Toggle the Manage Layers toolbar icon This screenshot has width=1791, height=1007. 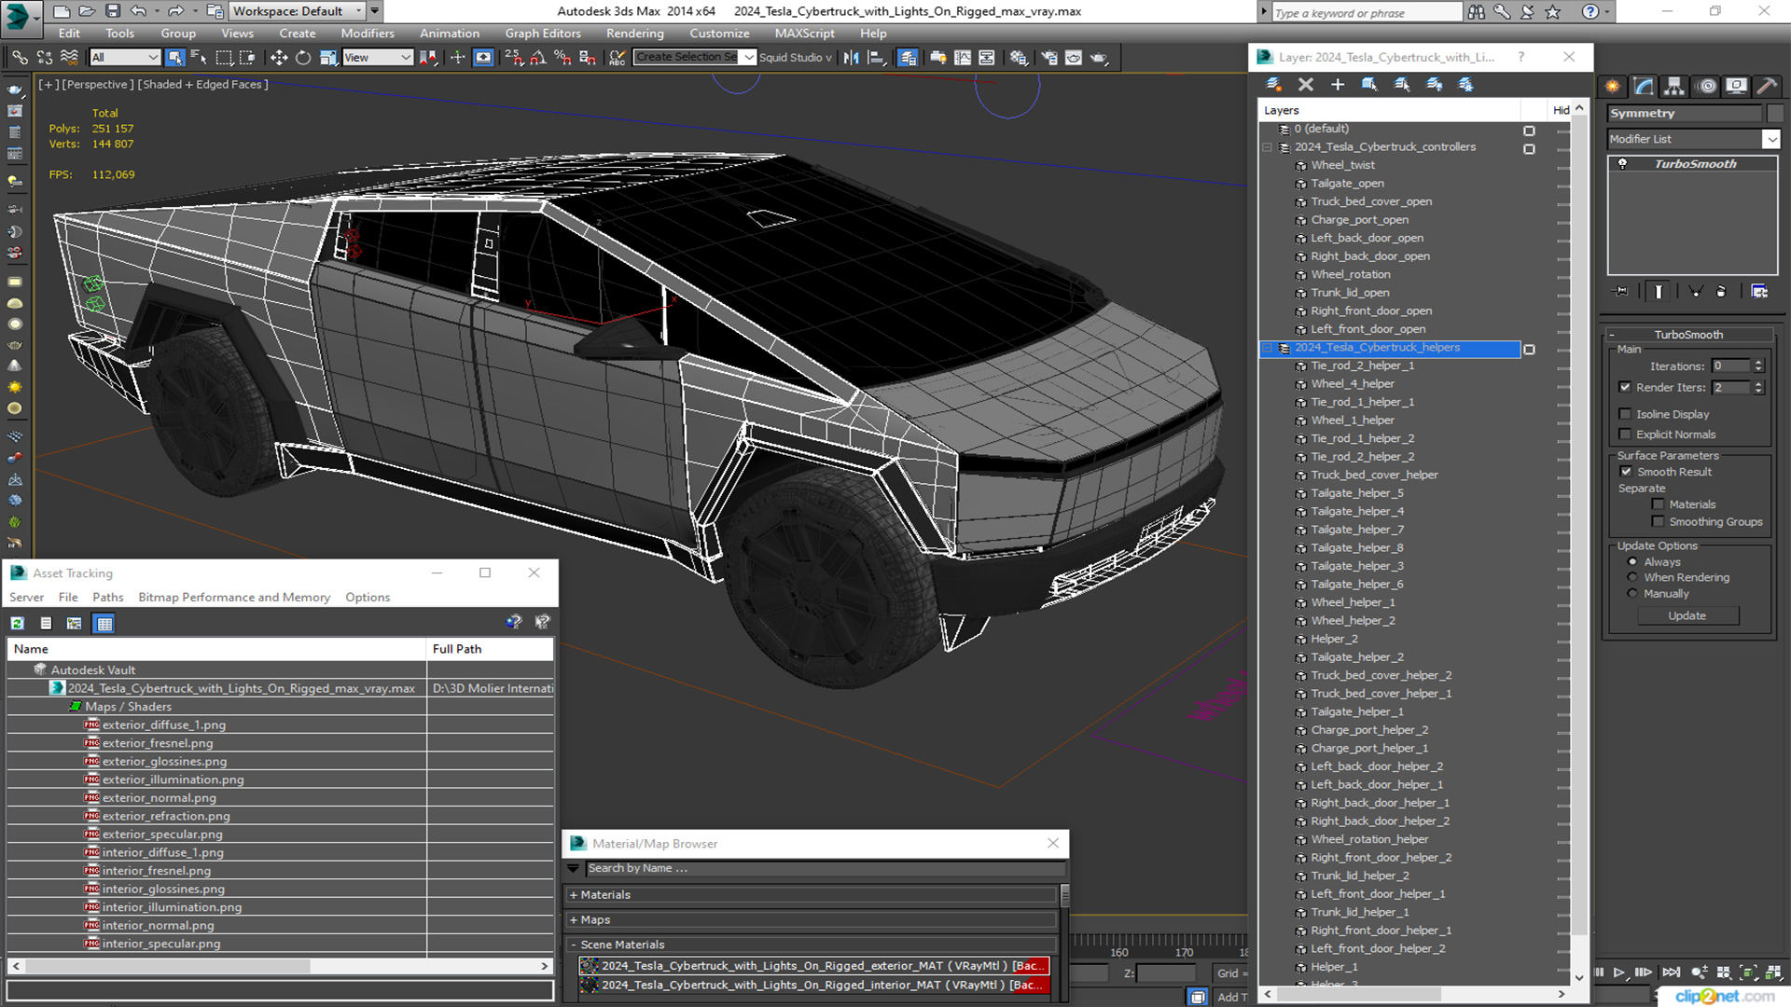tap(908, 58)
